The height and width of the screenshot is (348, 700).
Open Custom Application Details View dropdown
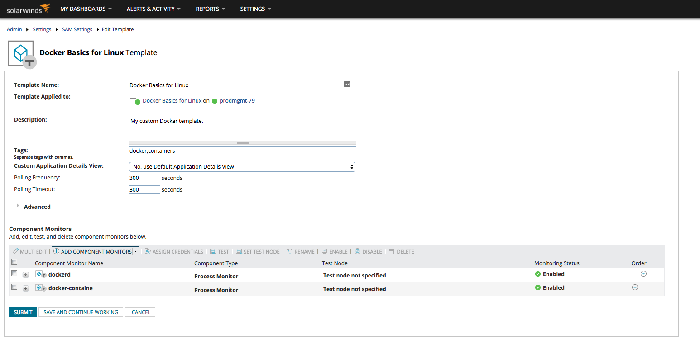click(x=242, y=167)
